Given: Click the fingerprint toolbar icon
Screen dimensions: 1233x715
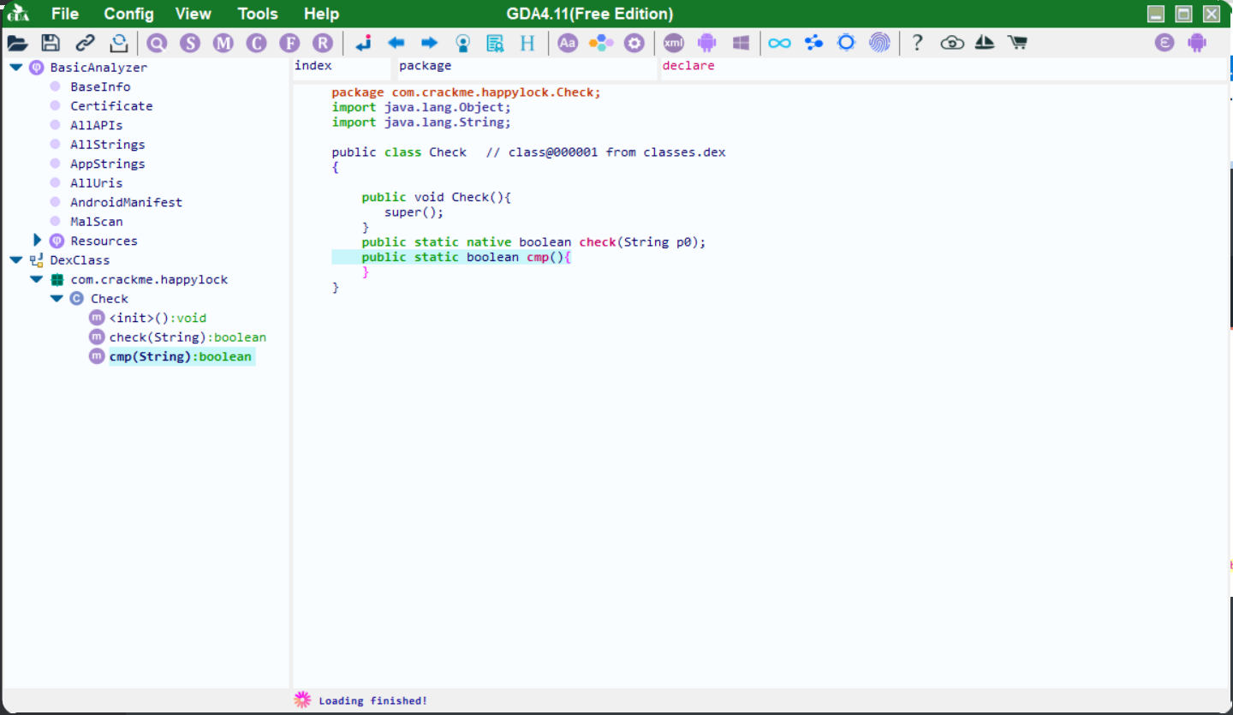Looking at the screenshot, I should (x=879, y=43).
